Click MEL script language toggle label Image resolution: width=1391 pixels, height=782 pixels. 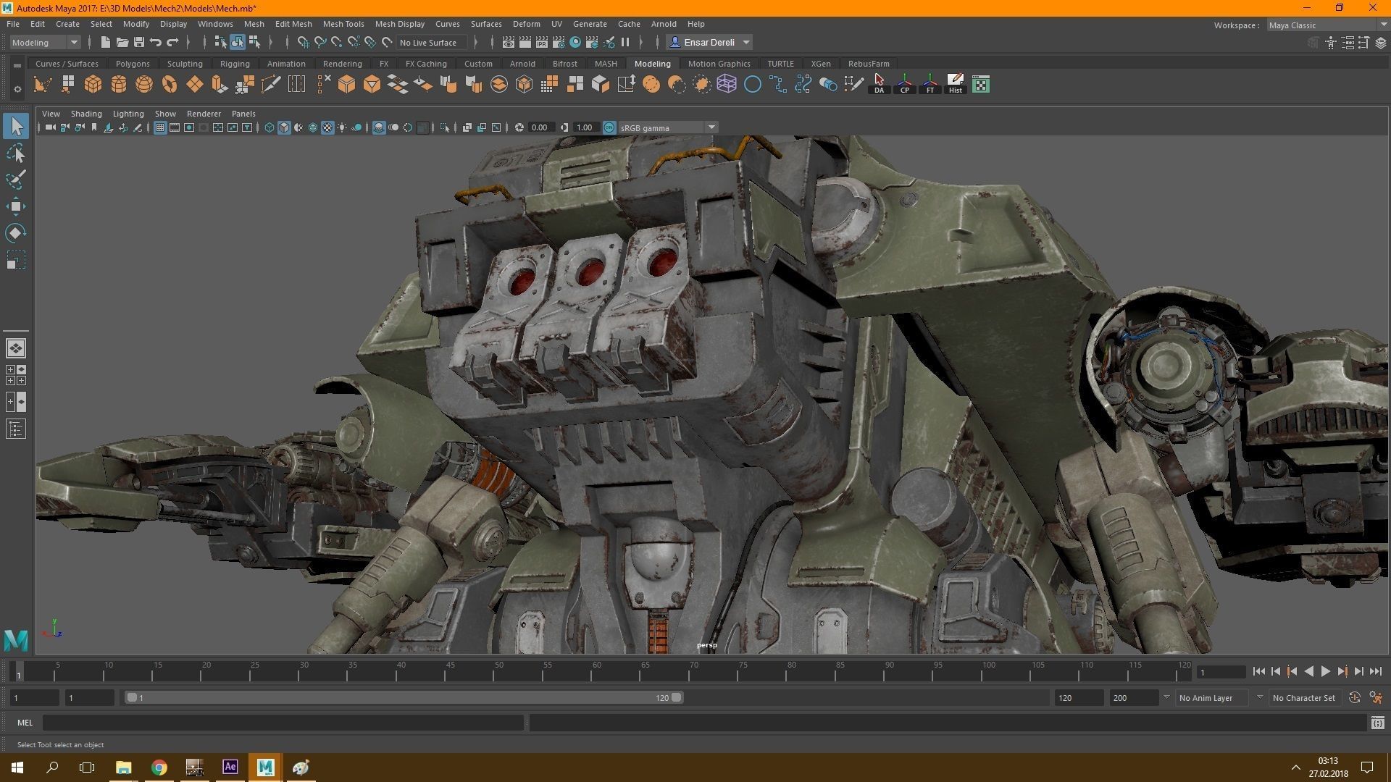click(x=25, y=722)
